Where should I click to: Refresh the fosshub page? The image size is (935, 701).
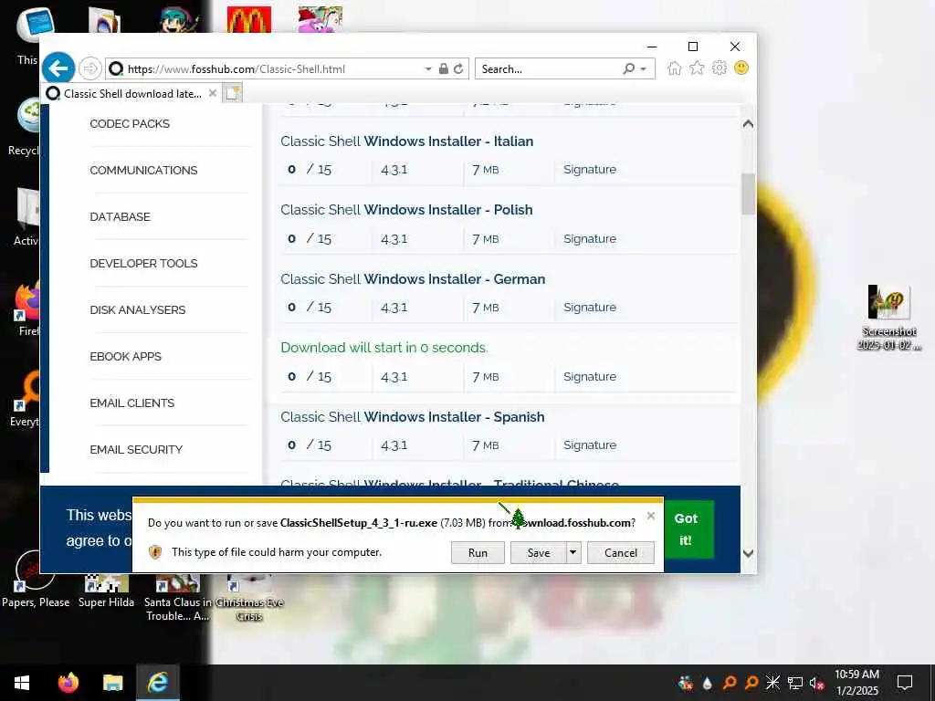(458, 68)
